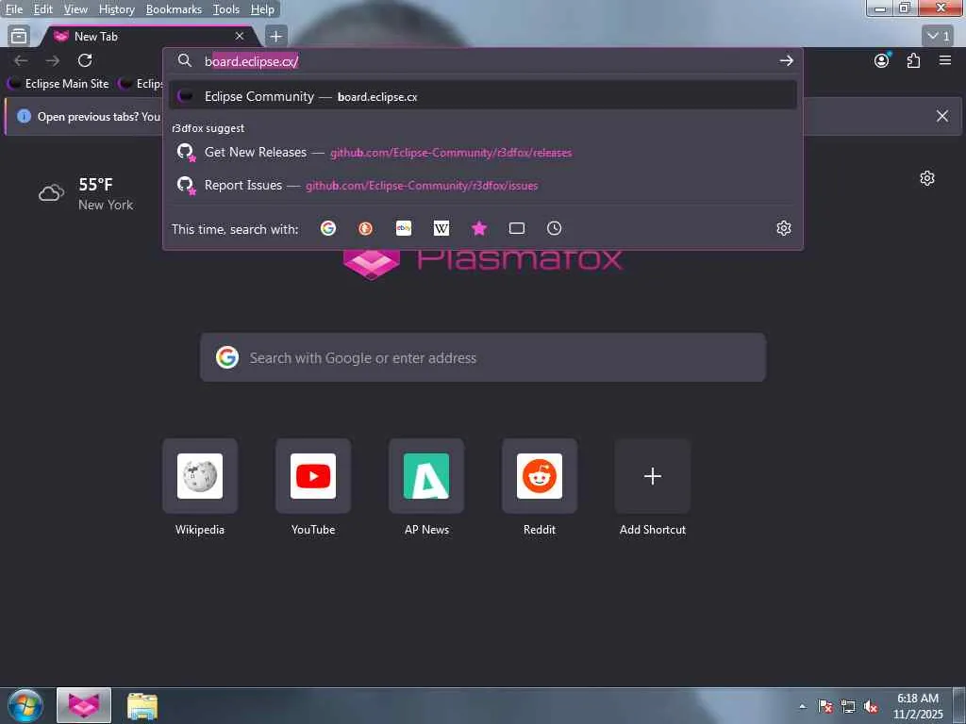Open the Tools menu
This screenshot has width=966, height=724.
(x=226, y=9)
